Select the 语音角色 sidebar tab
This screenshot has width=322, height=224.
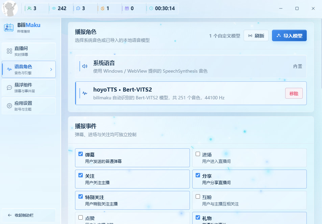tap(29, 69)
